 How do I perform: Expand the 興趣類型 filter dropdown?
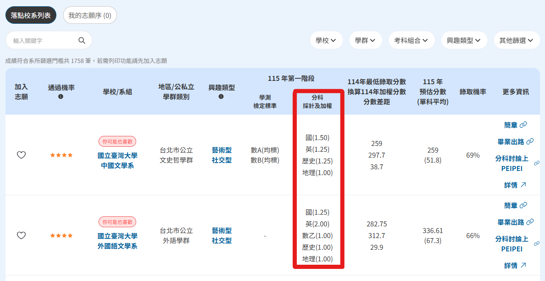pyautogui.click(x=464, y=40)
